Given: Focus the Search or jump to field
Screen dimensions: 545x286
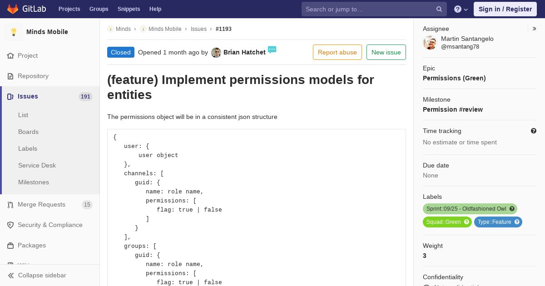Looking at the screenshot, I should click(374, 9).
